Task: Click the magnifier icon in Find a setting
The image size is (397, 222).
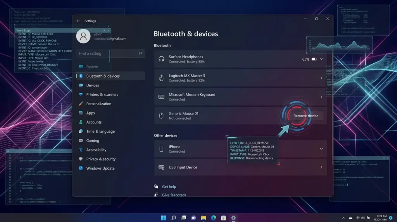Action: pos(140,53)
